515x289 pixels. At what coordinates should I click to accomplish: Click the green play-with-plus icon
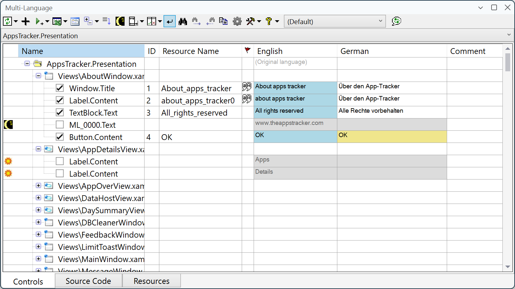pyautogui.click(x=39, y=22)
